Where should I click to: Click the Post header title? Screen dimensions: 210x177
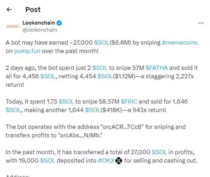click(x=33, y=10)
